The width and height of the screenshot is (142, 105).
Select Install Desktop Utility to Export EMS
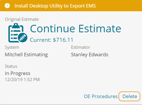tap(55, 6)
